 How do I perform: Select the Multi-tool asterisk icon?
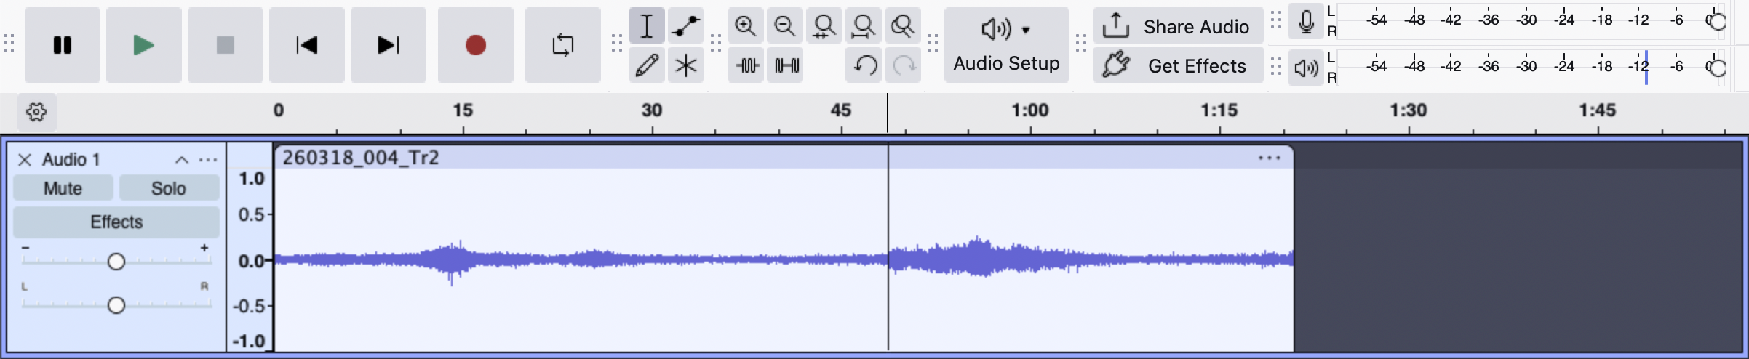pyautogui.click(x=686, y=65)
